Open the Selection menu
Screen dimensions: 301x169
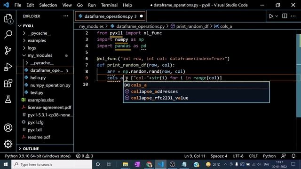click(48, 5)
